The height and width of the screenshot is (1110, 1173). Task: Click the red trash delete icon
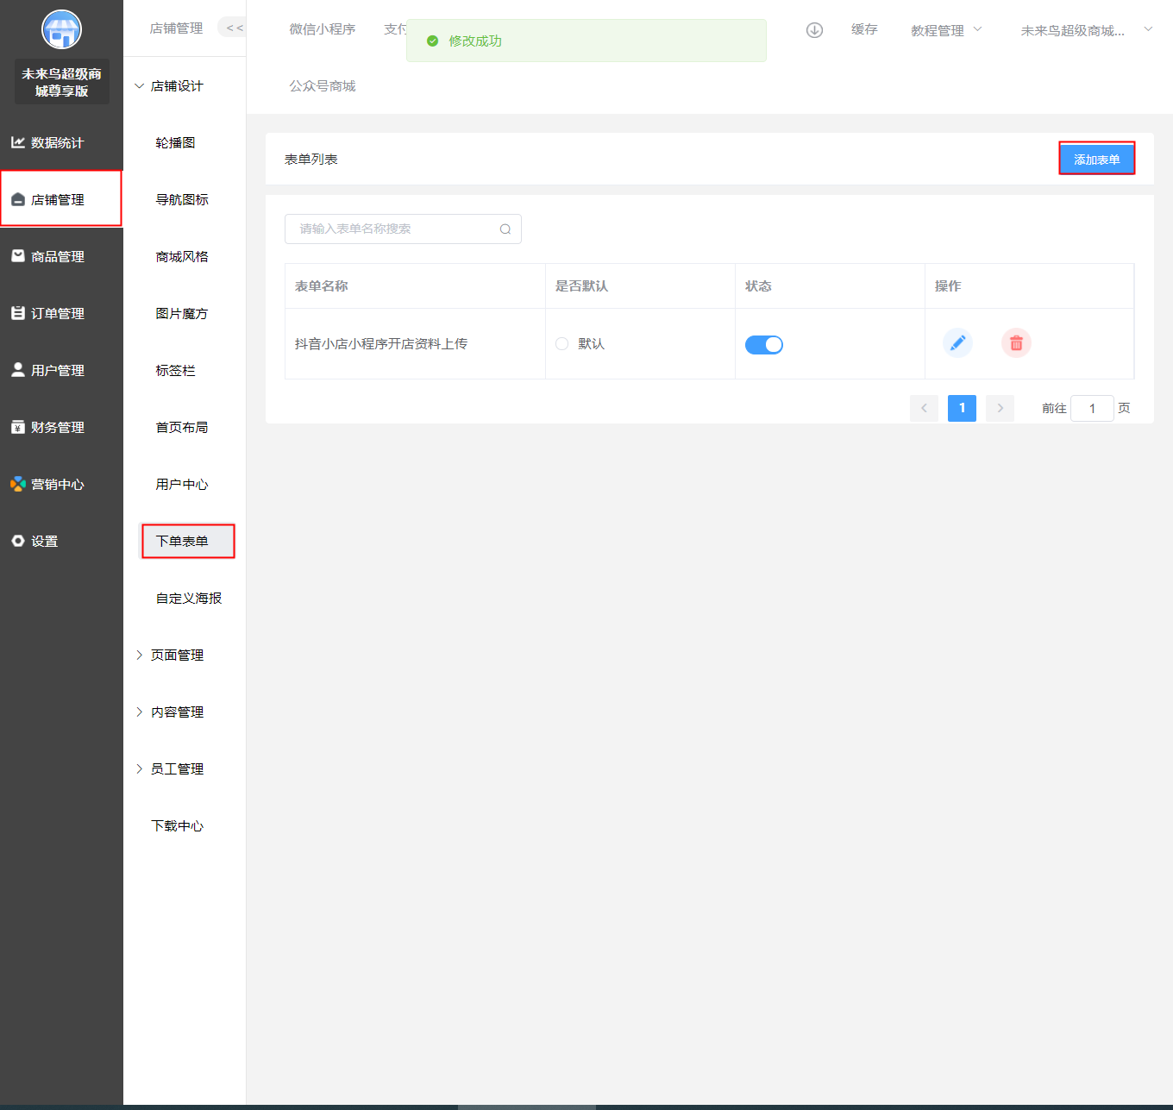pos(1016,343)
